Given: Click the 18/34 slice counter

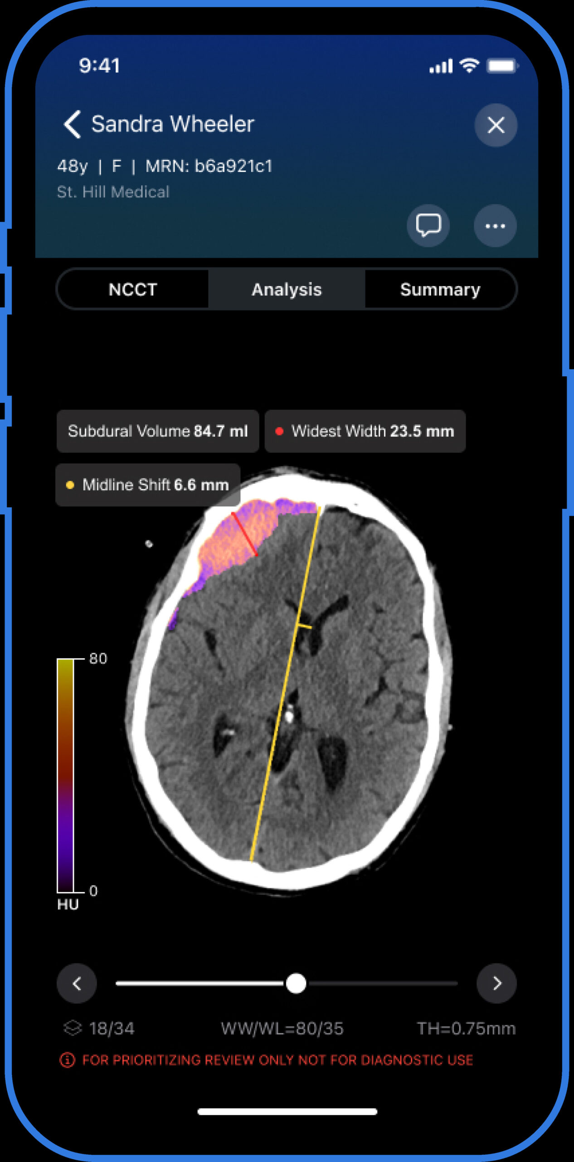Looking at the screenshot, I should point(112,1028).
